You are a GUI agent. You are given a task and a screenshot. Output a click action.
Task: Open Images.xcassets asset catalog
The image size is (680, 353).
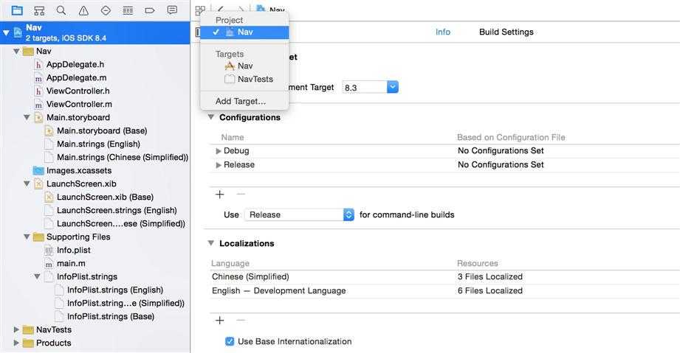pos(79,171)
